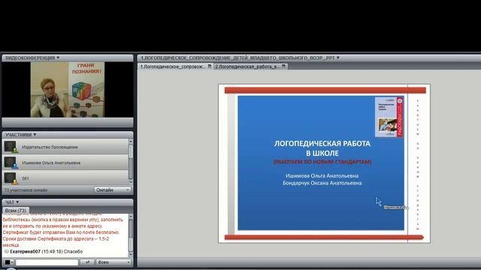
Task: Click avatar icon of Издательство Просвещение
Action: click(x=11, y=147)
